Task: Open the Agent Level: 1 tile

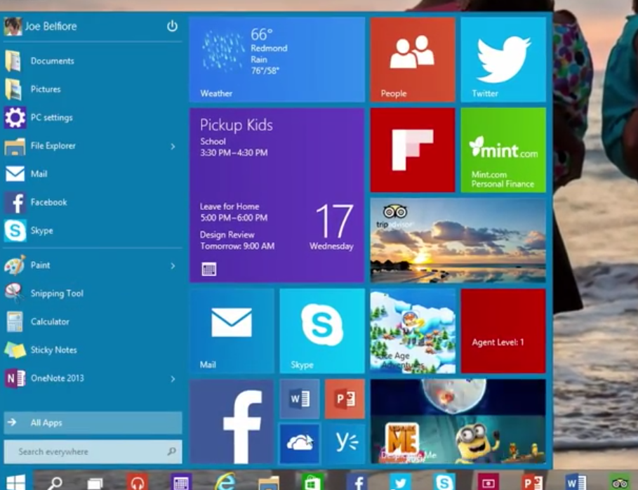Action: (503, 331)
